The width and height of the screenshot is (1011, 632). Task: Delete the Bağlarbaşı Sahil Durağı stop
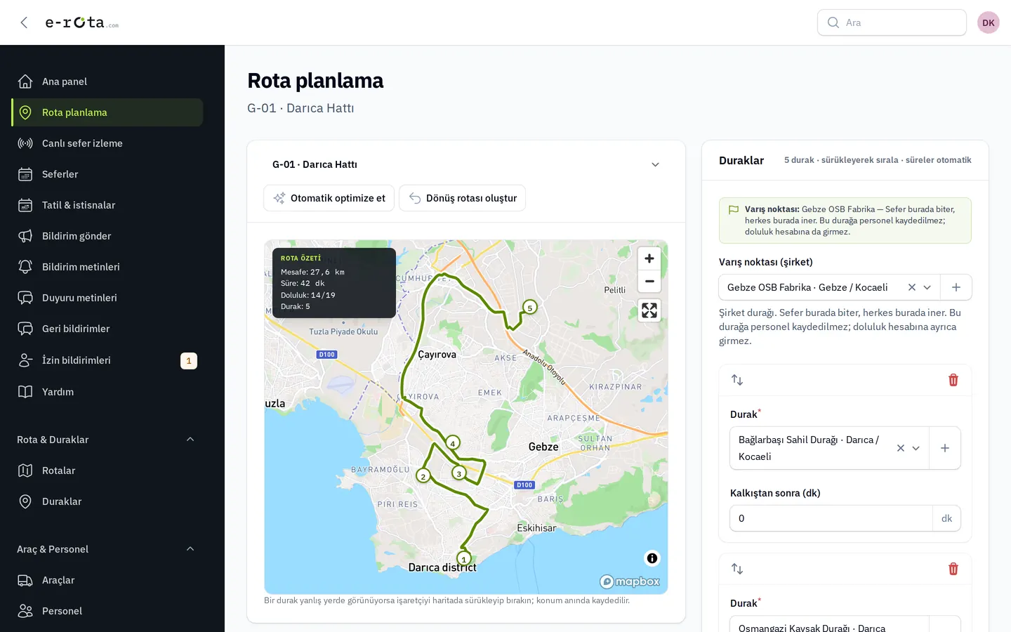pos(953,380)
